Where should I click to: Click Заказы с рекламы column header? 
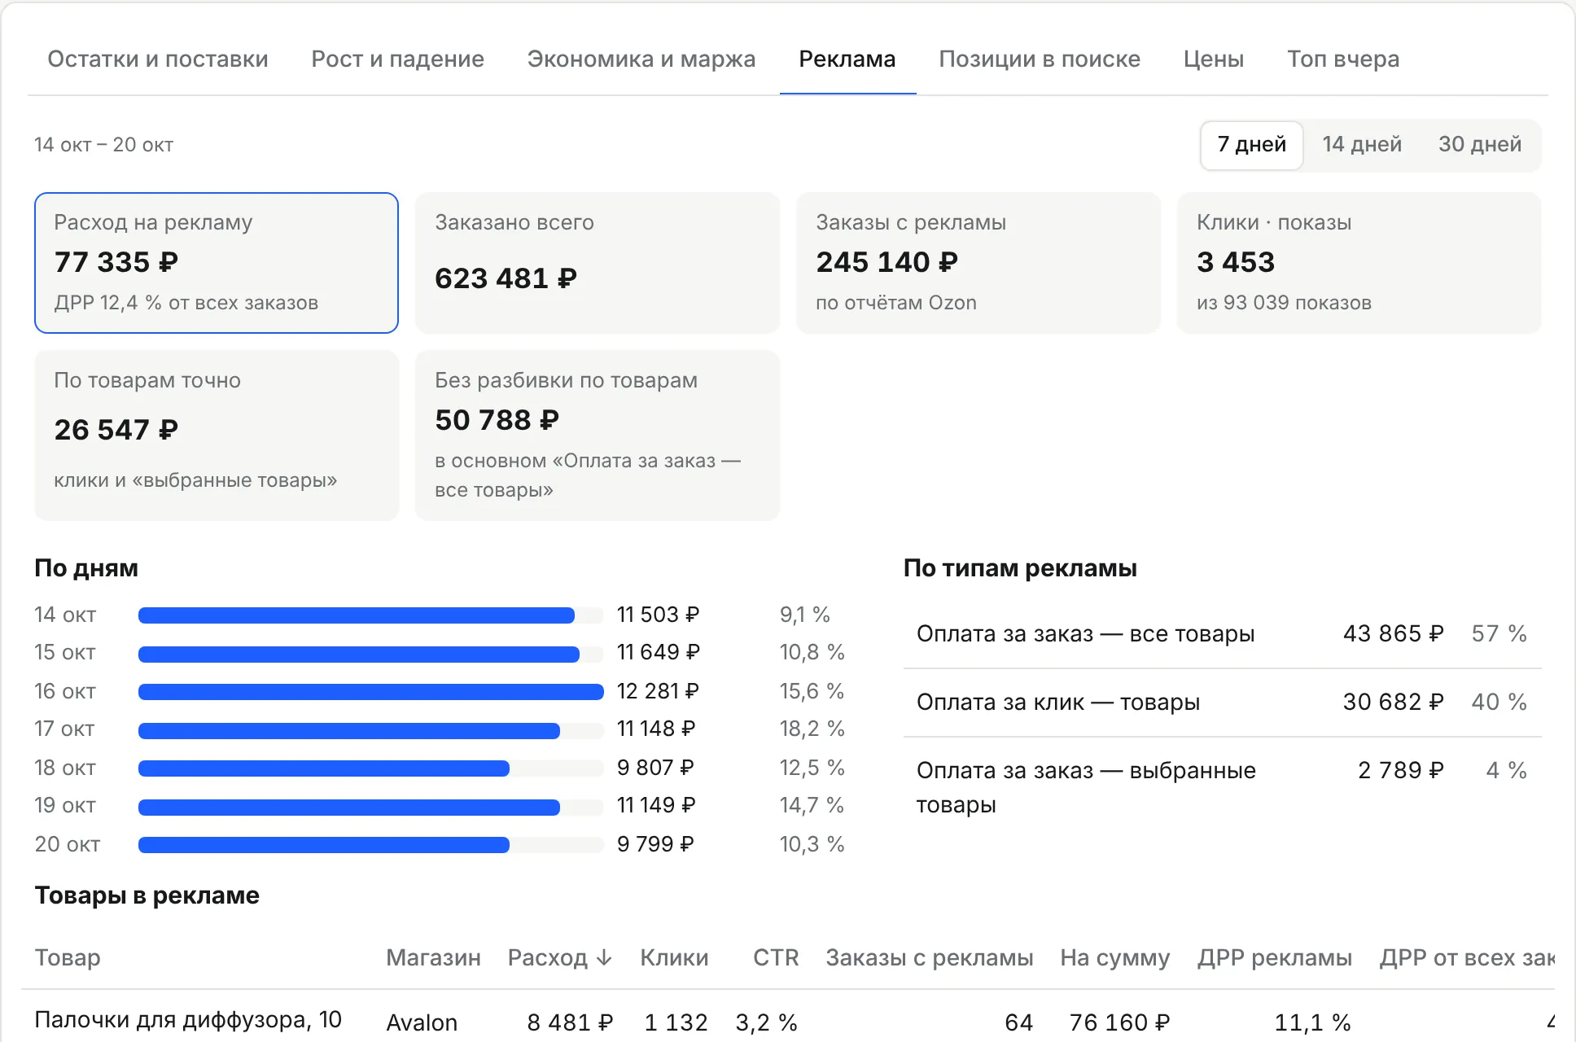930,958
